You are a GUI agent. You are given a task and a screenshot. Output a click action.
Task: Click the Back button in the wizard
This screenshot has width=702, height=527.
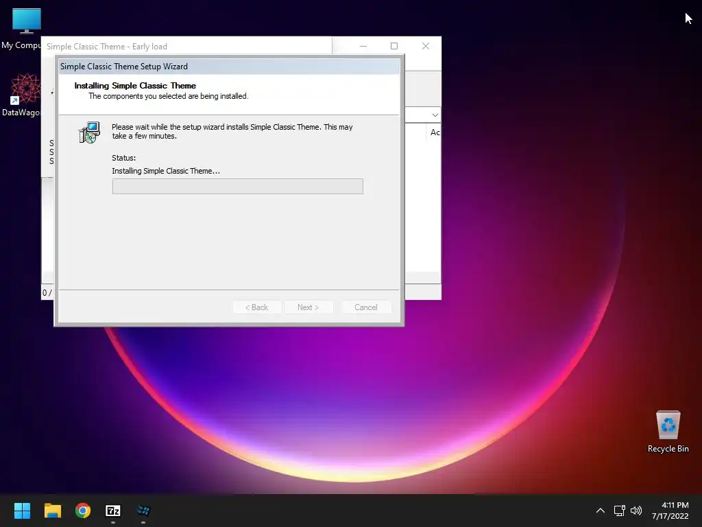click(x=257, y=307)
